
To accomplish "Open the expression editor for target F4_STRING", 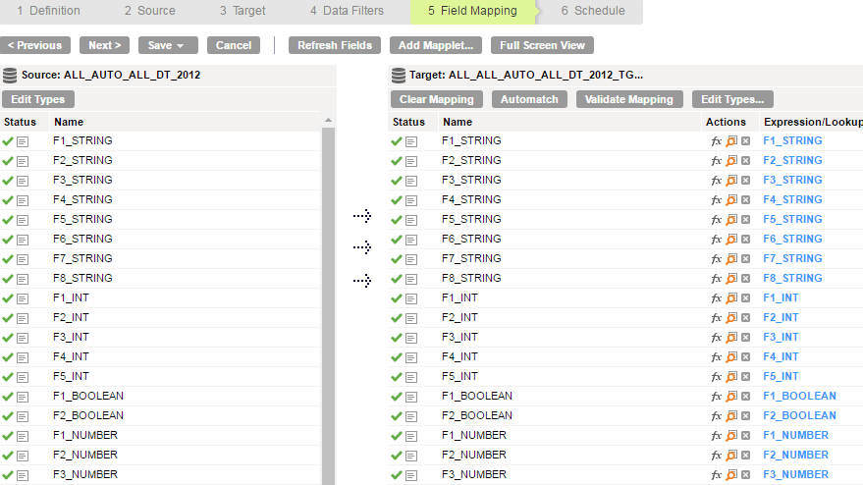I will pos(716,200).
